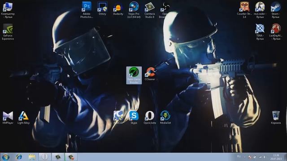Screen dimensions: 287x161
Task: Launch Audacity from the desktop
Action: (118, 9)
